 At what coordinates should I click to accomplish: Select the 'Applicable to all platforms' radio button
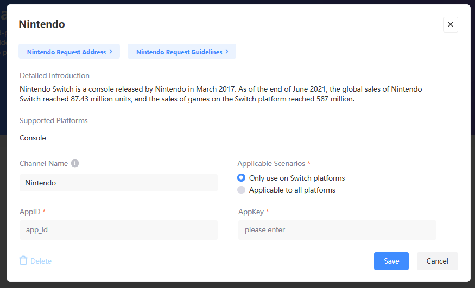(x=242, y=190)
